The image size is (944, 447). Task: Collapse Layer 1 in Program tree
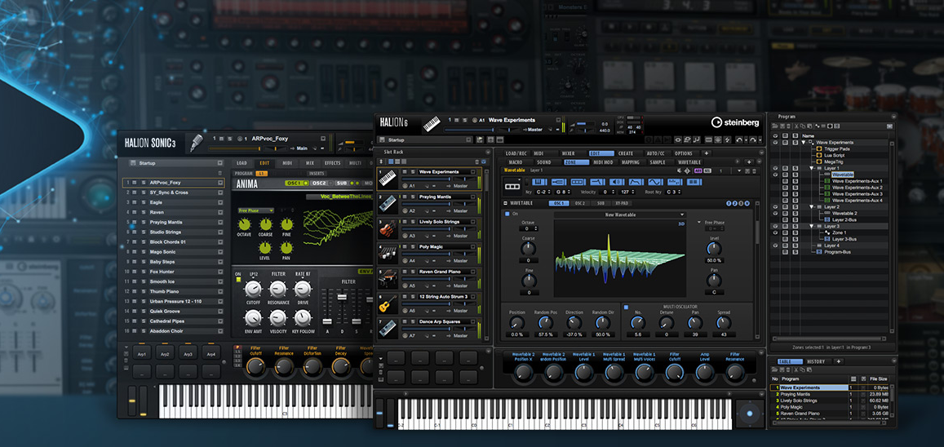click(x=811, y=168)
